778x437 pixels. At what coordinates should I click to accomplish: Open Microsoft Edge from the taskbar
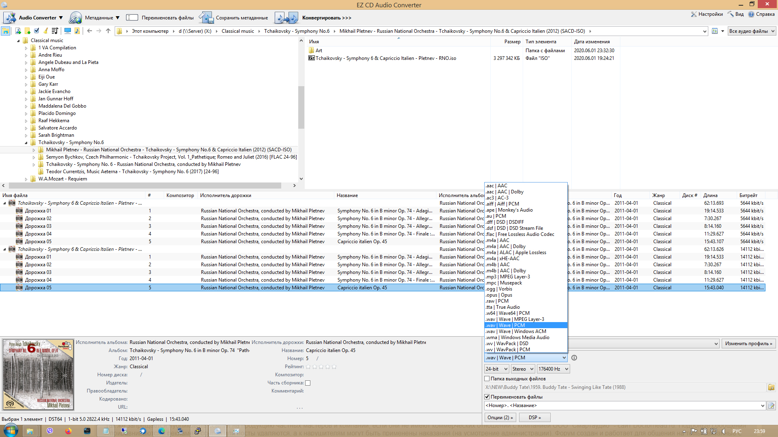[x=161, y=431]
